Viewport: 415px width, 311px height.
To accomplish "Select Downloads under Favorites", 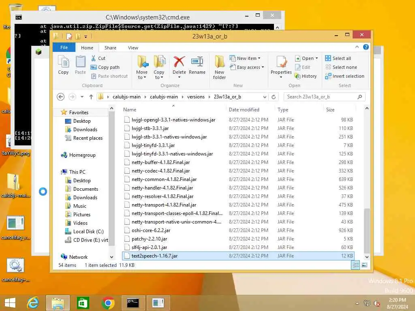I will (85, 130).
